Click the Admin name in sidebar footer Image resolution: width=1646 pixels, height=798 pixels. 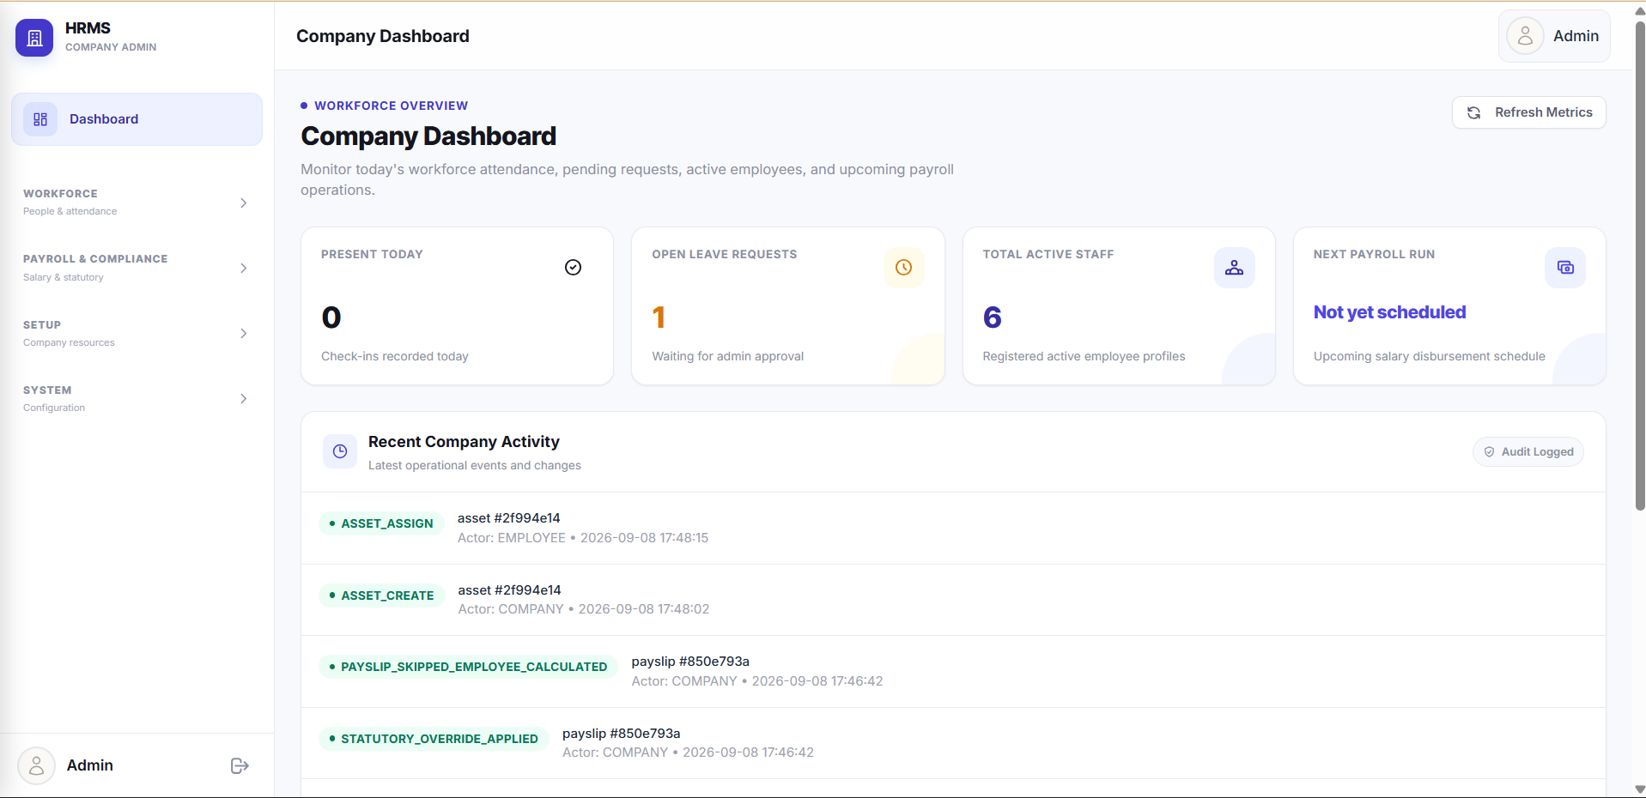(90, 765)
